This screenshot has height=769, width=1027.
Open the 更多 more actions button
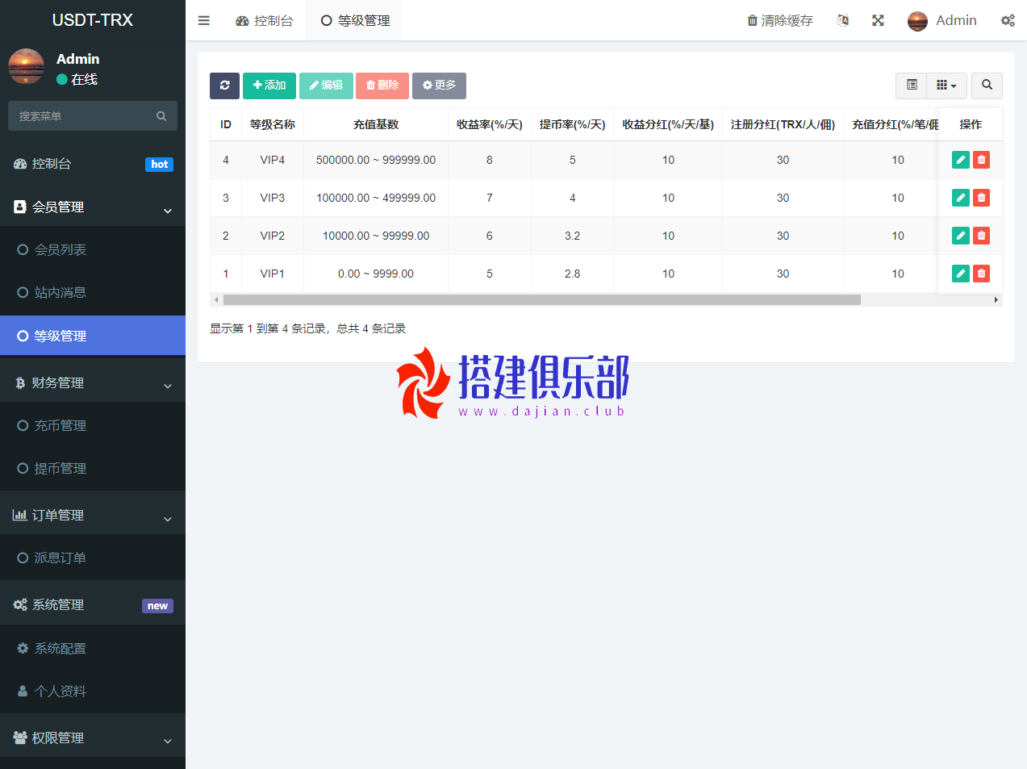(439, 86)
